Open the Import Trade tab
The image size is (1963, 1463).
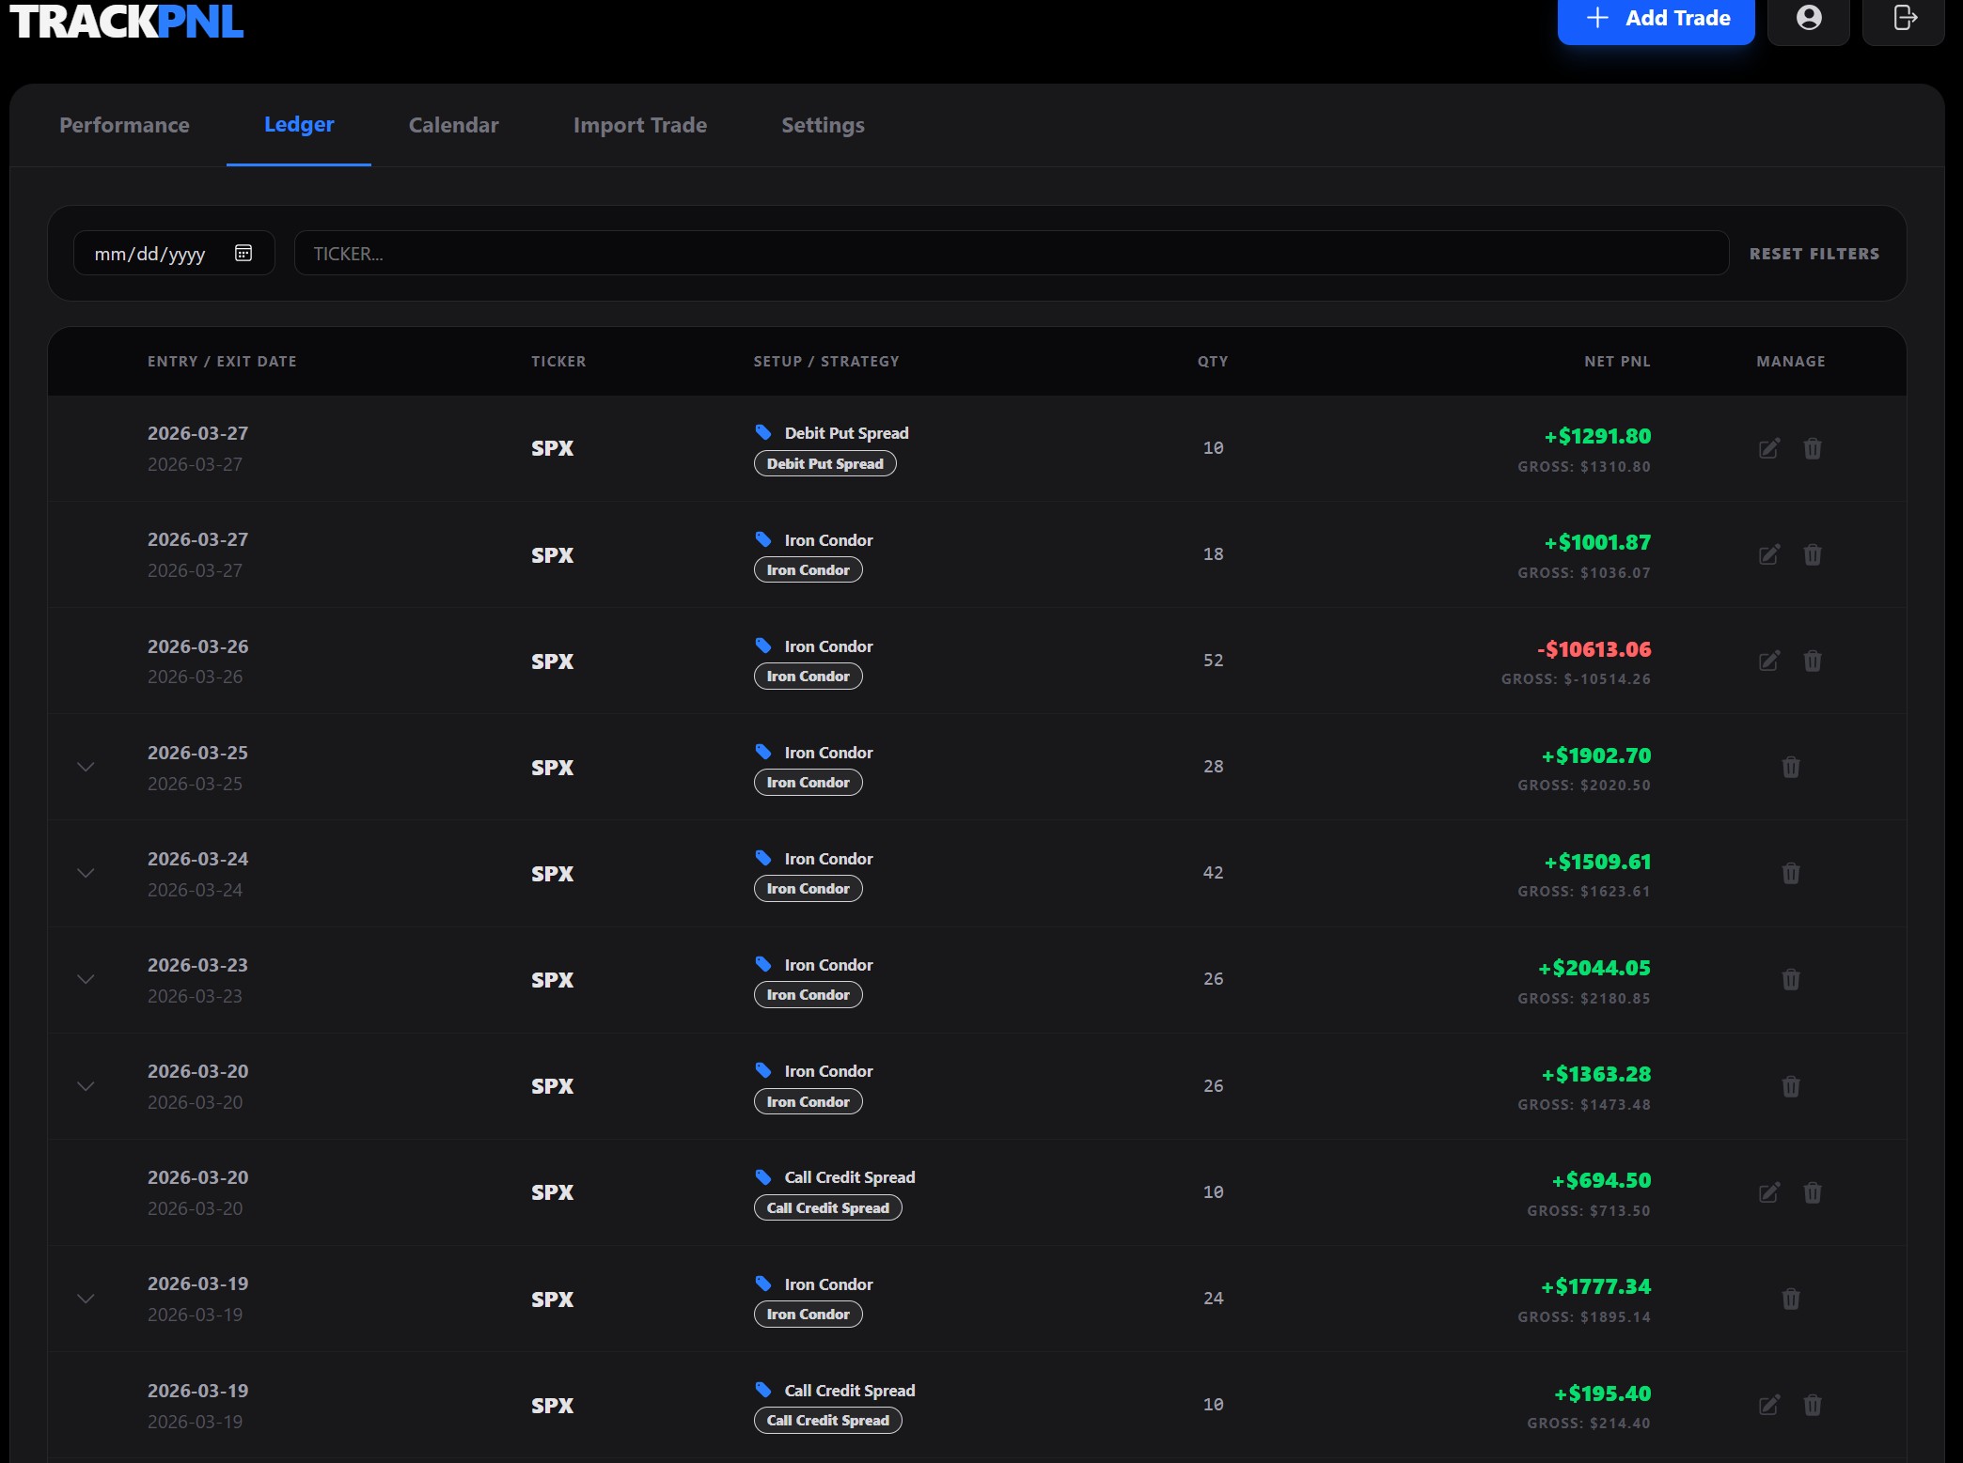640,125
